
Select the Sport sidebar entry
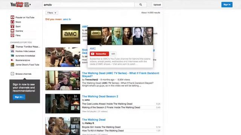click(x=18, y=27)
